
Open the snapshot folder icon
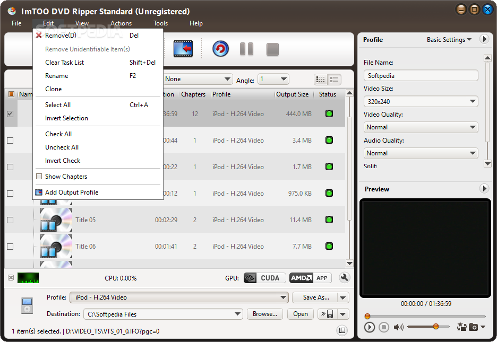click(x=462, y=327)
